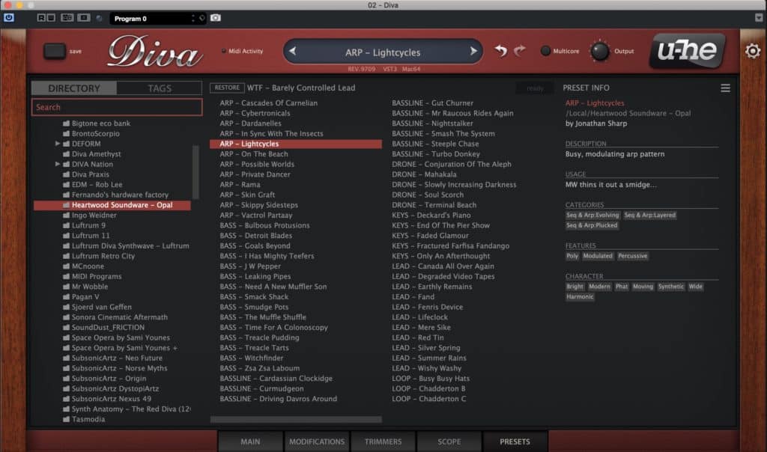
Task: Expand the DIVA Nation folder arrow
Action: point(57,164)
